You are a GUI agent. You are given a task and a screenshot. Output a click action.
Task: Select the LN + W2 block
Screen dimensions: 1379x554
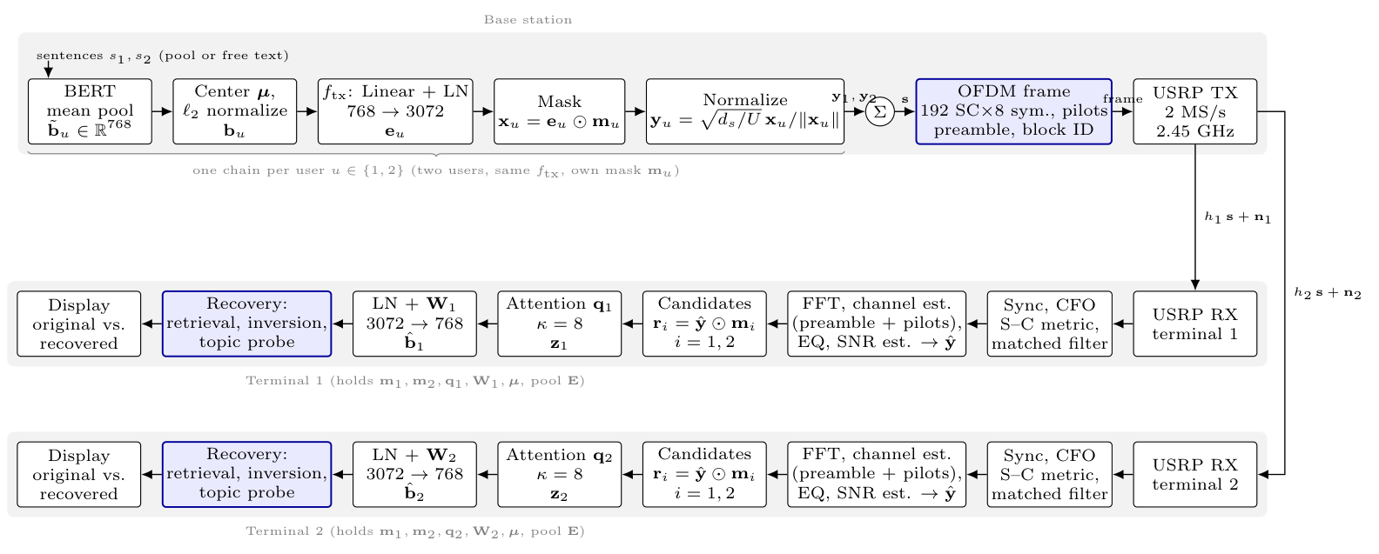(414, 474)
